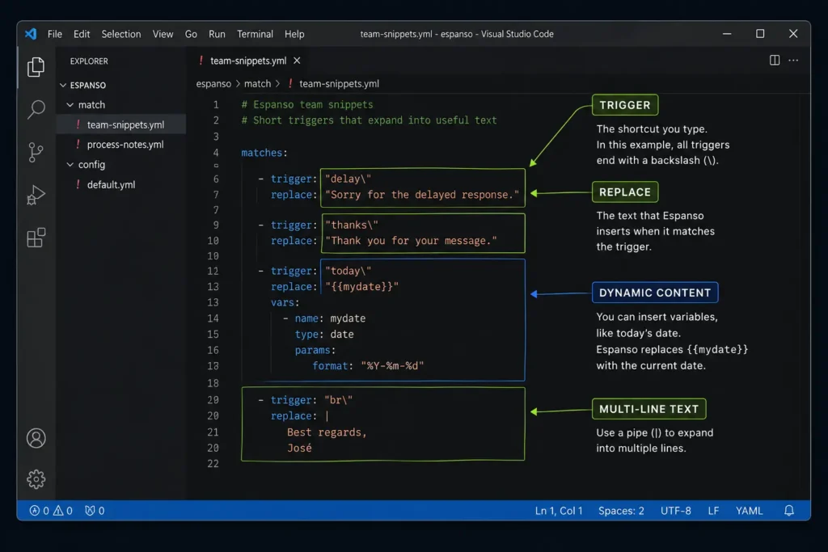Screen dimensions: 828x552
Task: Open the Search view icon
Action: (x=36, y=109)
